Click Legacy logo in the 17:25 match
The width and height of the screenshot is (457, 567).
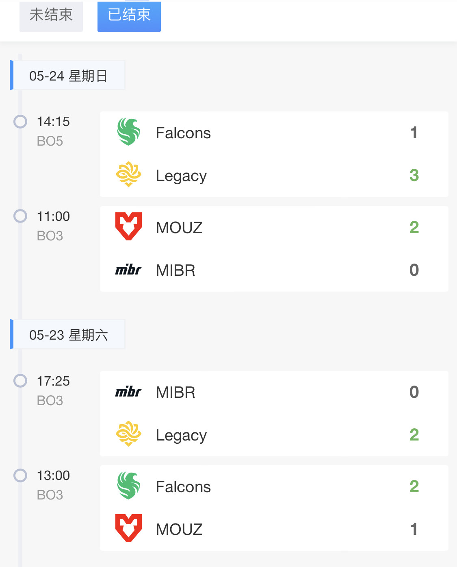point(128,434)
